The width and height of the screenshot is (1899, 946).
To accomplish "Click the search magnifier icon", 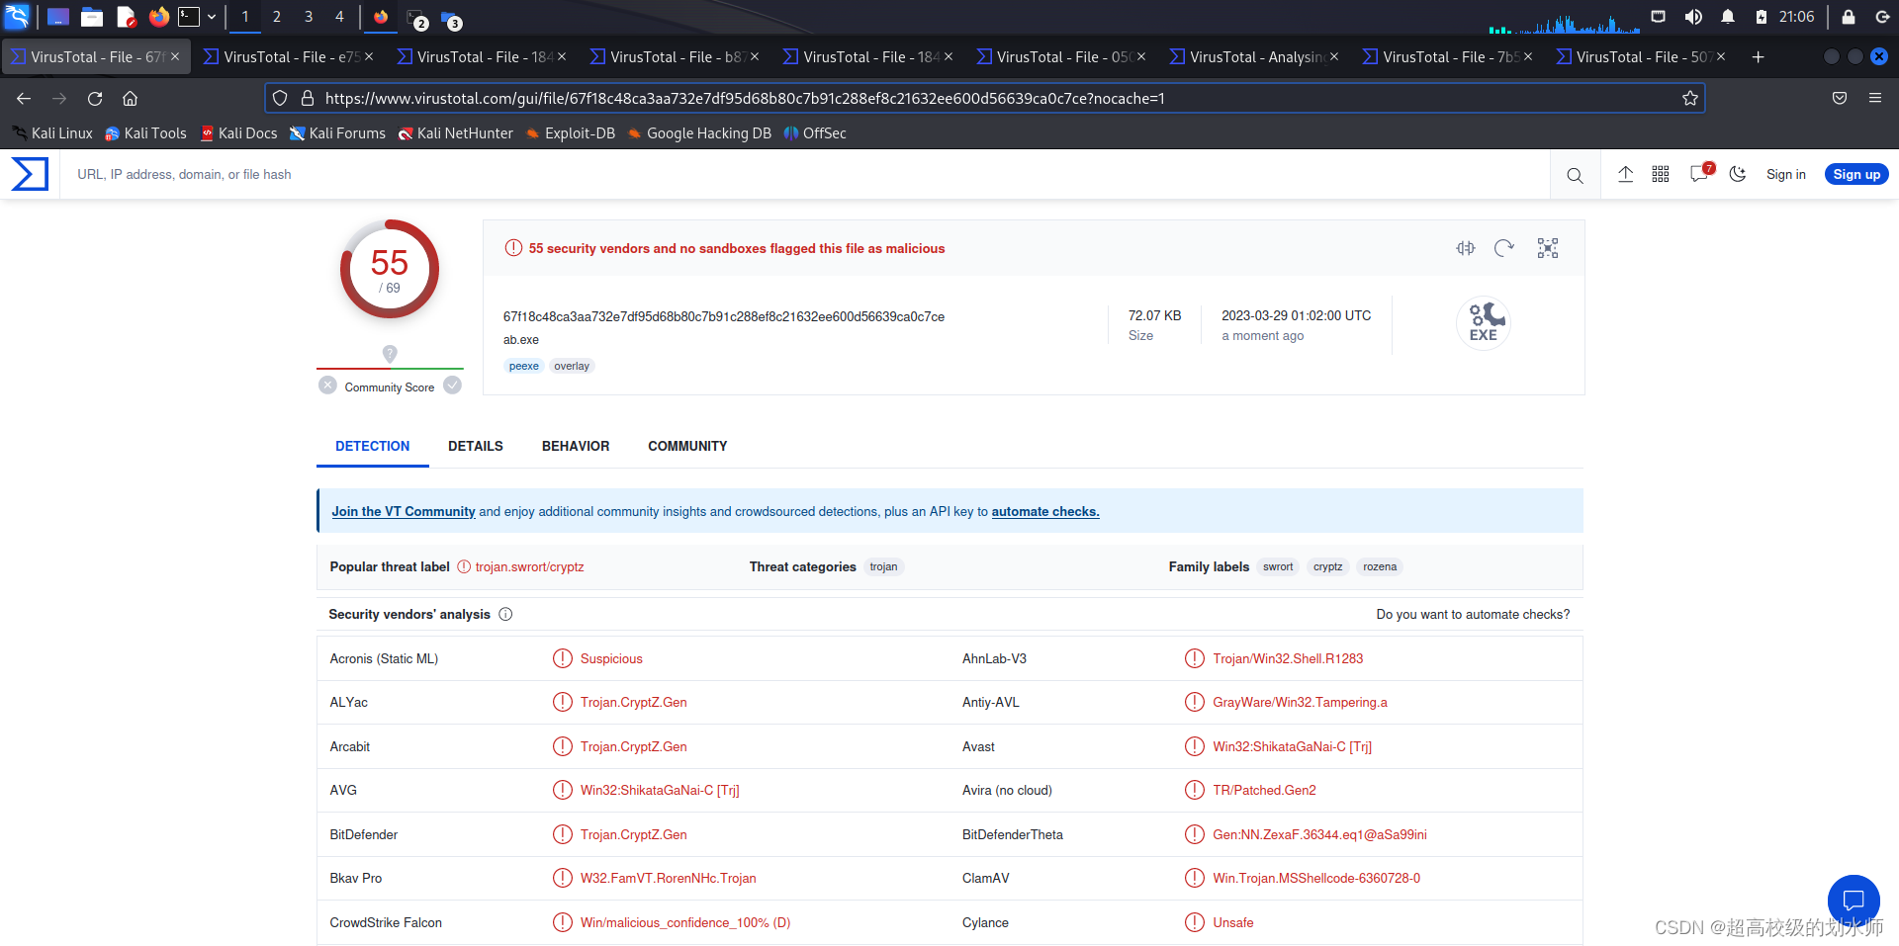I will click(1575, 175).
